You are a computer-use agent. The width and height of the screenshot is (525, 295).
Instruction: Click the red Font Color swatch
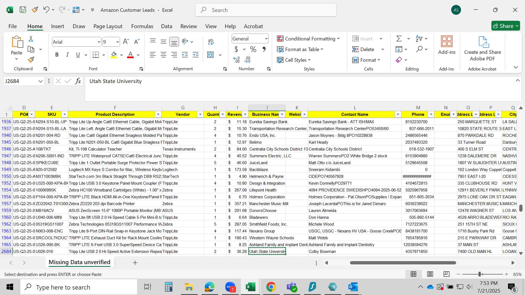click(130, 55)
